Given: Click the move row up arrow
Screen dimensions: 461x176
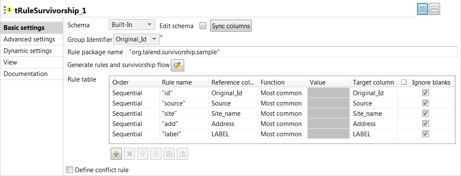Looking at the screenshot, I should click(x=143, y=154).
